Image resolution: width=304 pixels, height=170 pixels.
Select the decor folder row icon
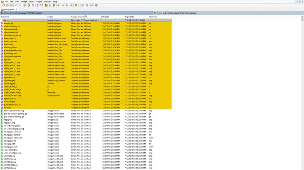pos(2,20)
